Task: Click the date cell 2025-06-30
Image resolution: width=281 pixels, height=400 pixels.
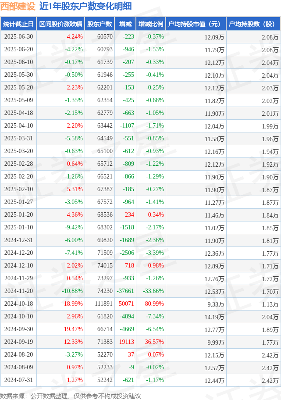Action: pyautogui.click(x=18, y=37)
